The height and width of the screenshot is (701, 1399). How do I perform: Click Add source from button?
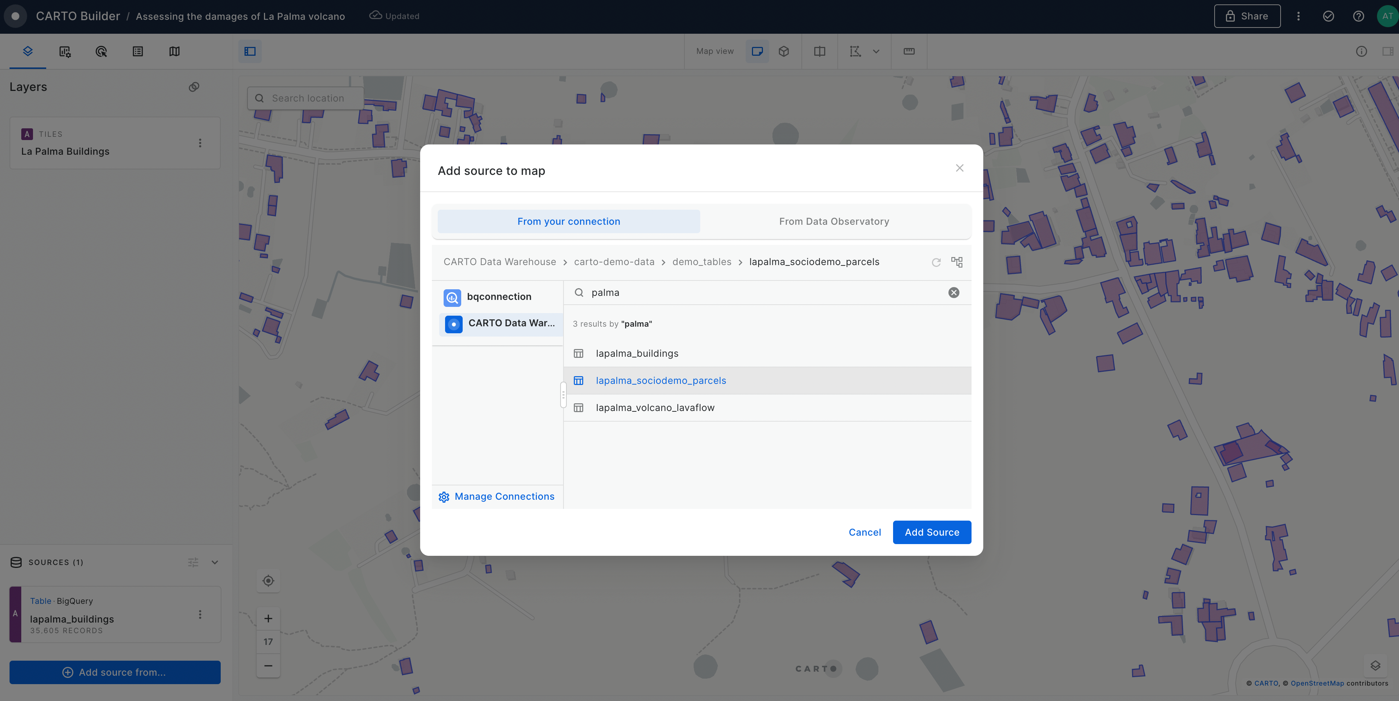click(115, 672)
